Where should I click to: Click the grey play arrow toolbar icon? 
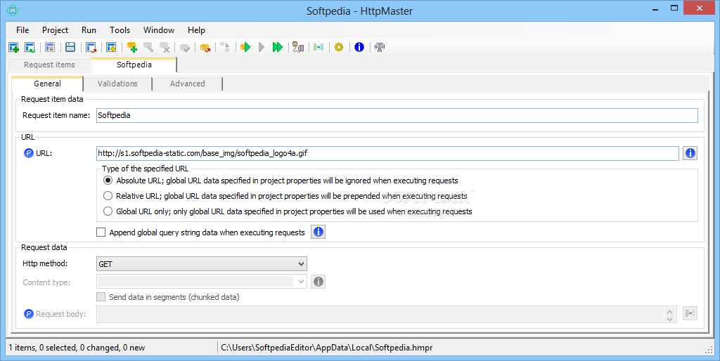click(x=262, y=47)
